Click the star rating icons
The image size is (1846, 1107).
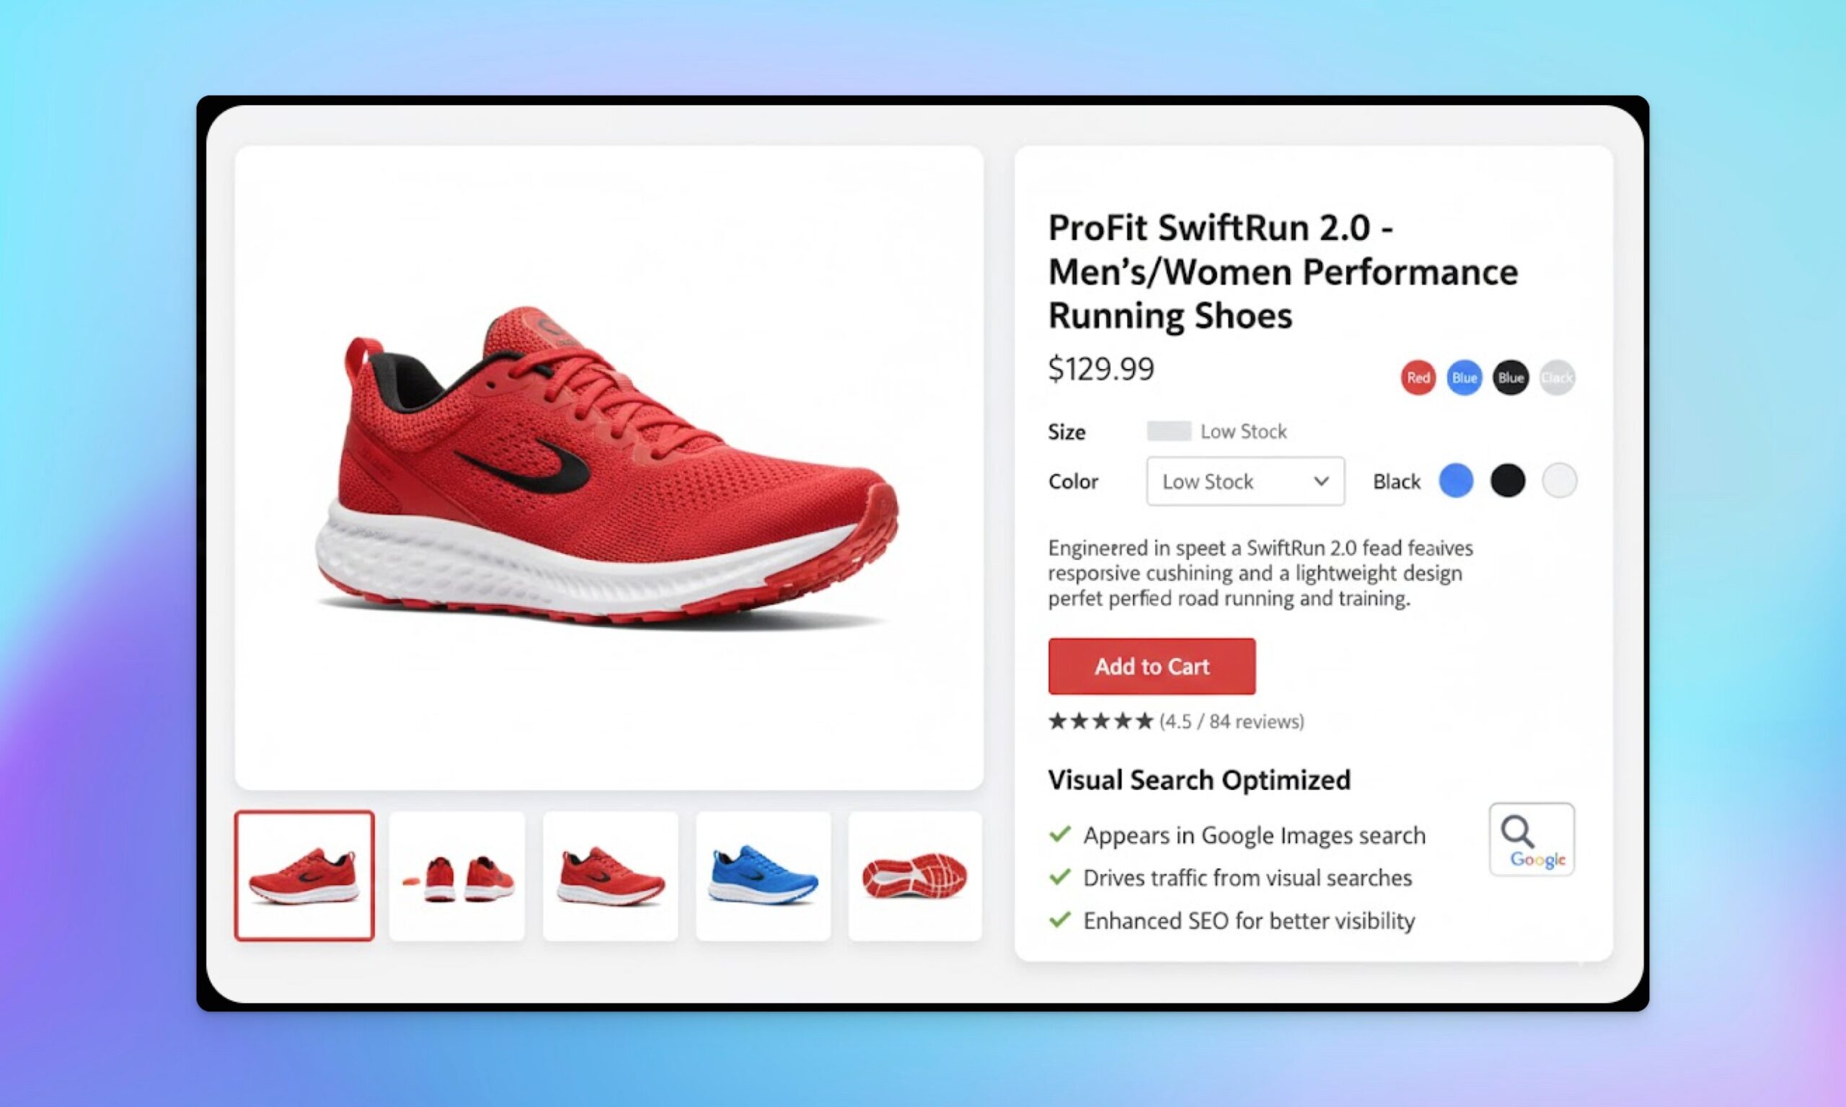[1100, 721]
